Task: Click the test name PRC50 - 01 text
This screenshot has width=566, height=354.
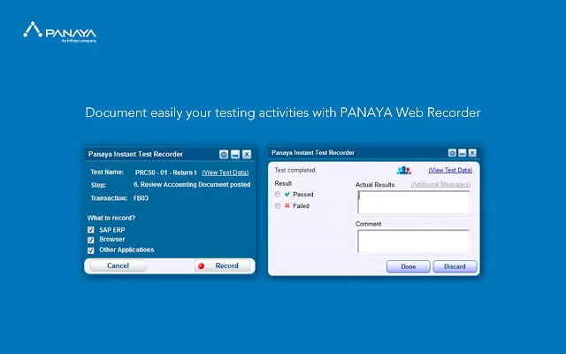Action: tap(165, 173)
